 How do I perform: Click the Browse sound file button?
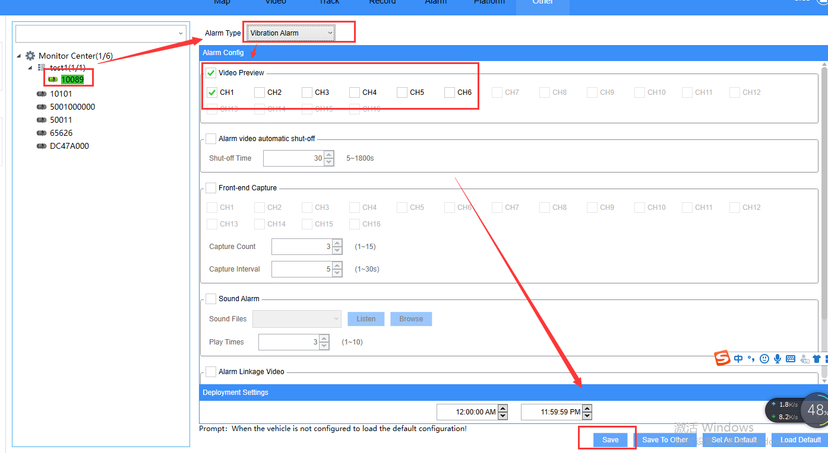tap(411, 319)
